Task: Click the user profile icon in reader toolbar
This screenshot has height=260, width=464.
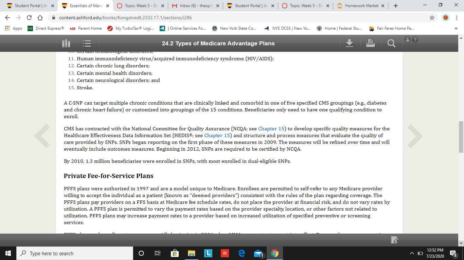Action: point(408,40)
